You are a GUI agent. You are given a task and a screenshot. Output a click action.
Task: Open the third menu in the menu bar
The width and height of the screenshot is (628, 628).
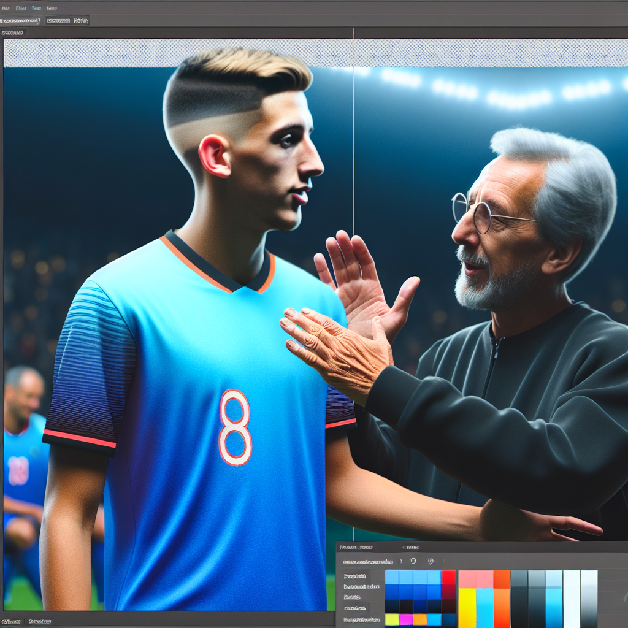click(x=36, y=8)
